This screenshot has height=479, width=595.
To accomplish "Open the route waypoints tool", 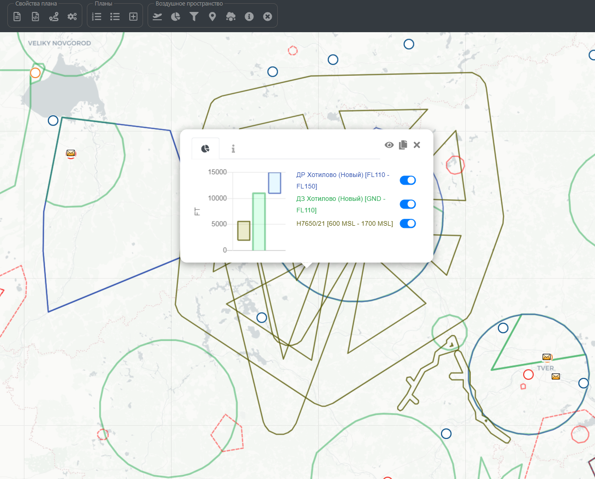I will (54, 17).
